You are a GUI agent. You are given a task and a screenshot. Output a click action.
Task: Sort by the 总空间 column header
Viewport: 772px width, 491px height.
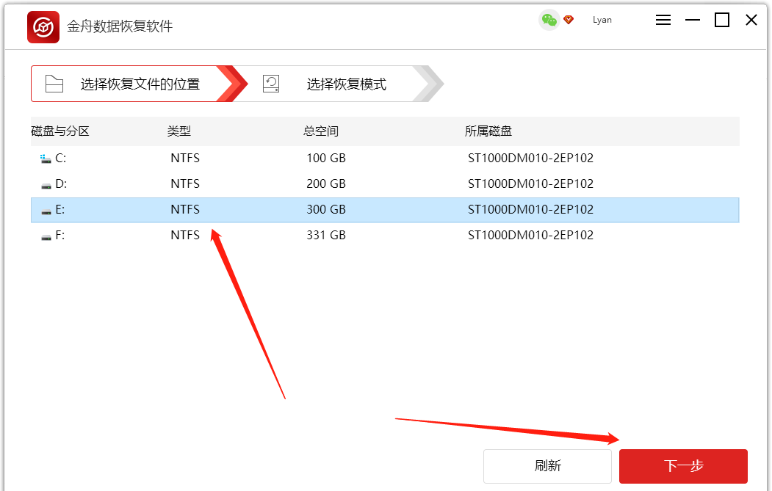pyautogui.click(x=320, y=131)
